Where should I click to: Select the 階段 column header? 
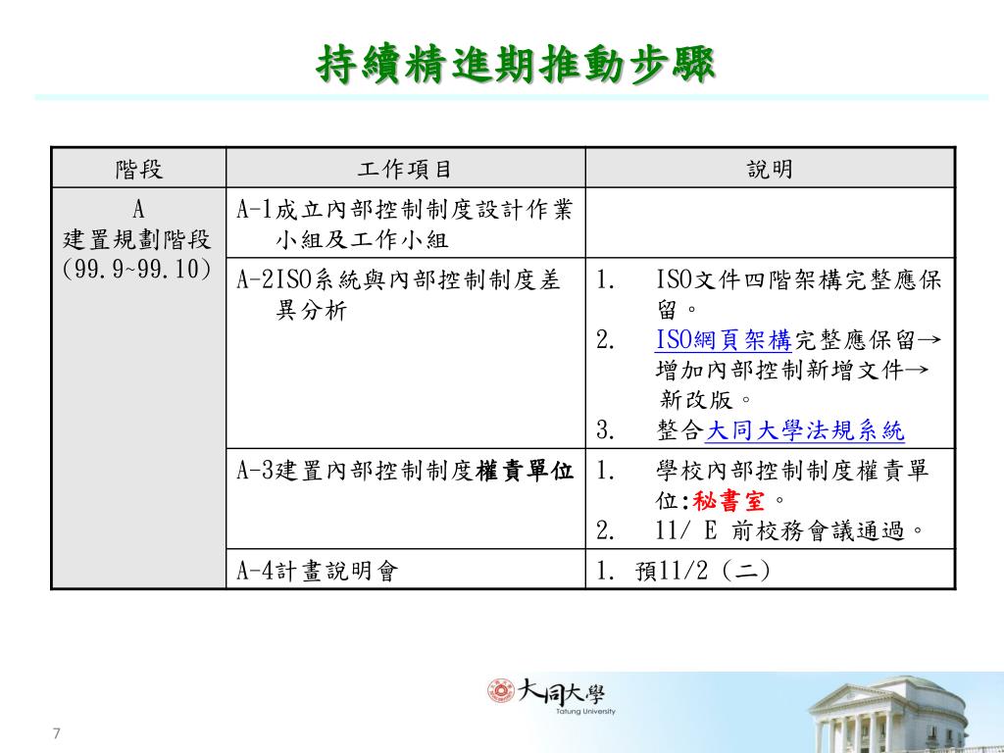(x=138, y=169)
